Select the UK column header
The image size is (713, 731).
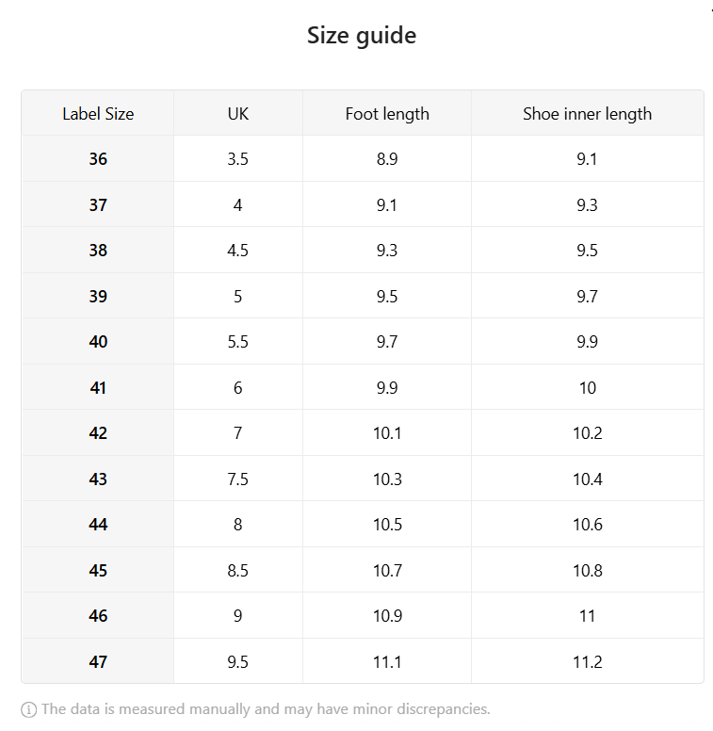238,114
